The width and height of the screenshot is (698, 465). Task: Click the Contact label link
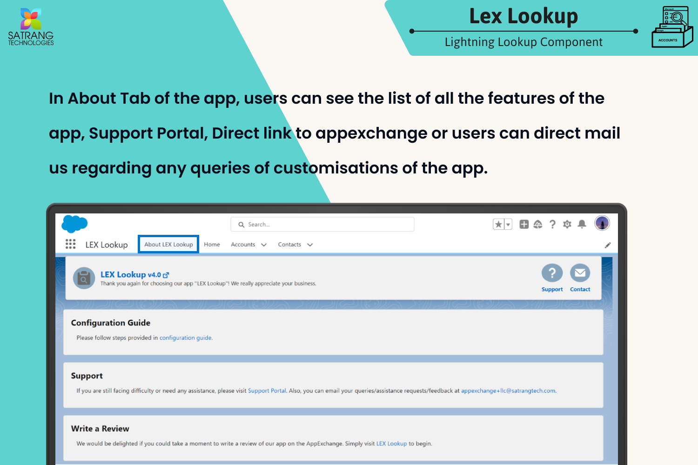click(580, 289)
